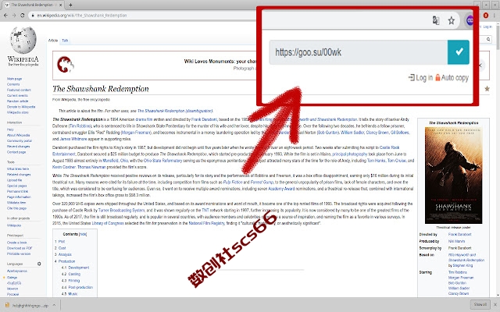Click the Languages settings gear icon

point(39,264)
